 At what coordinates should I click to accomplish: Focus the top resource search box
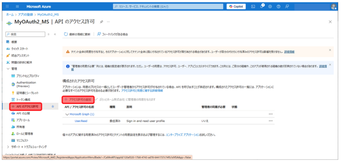click(168, 7)
